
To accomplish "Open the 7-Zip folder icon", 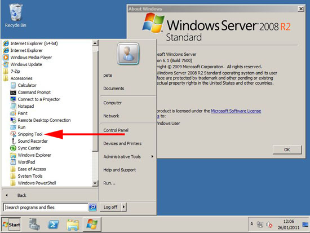I will [6, 71].
